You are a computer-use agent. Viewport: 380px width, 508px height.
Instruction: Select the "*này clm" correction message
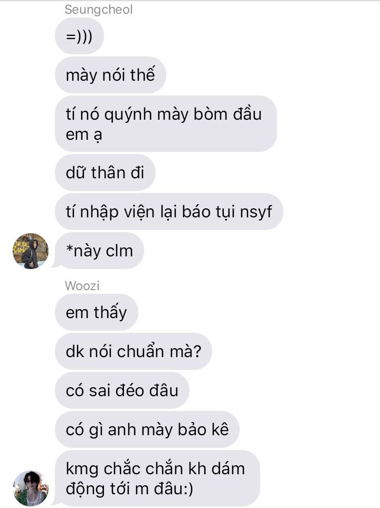(x=100, y=251)
